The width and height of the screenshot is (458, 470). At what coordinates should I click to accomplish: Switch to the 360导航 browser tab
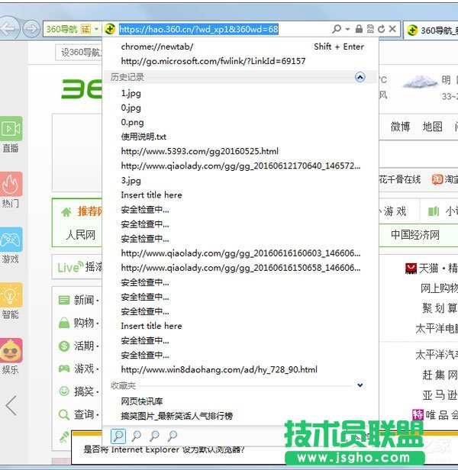click(x=432, y=30)
